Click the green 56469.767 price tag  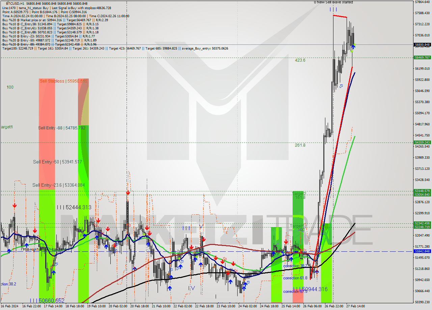pos(422,58)
